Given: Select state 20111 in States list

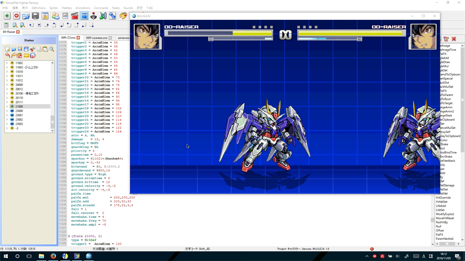Looking at the screenshot, I should tap(19, 102).
